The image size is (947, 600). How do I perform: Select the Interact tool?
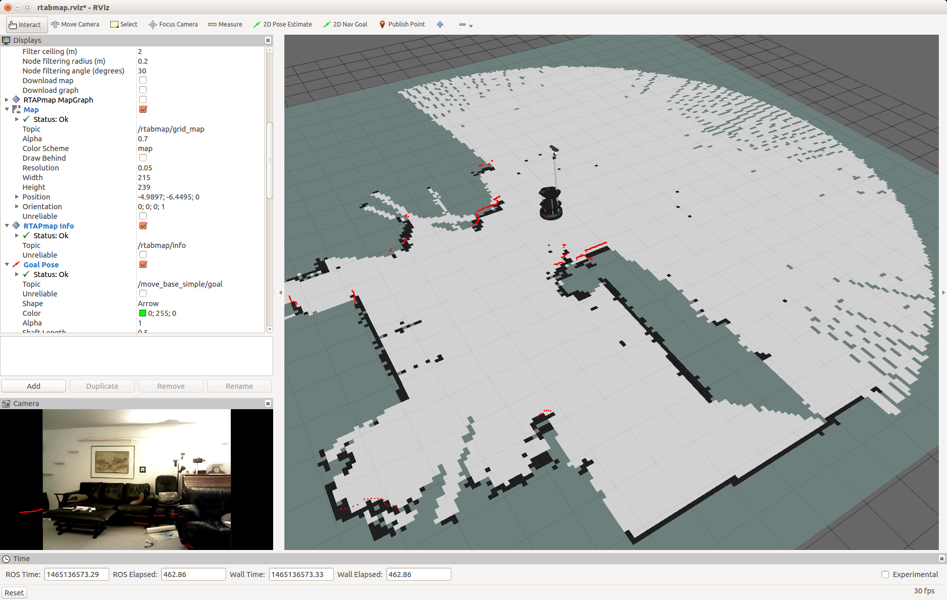click(x=26, y=24)
